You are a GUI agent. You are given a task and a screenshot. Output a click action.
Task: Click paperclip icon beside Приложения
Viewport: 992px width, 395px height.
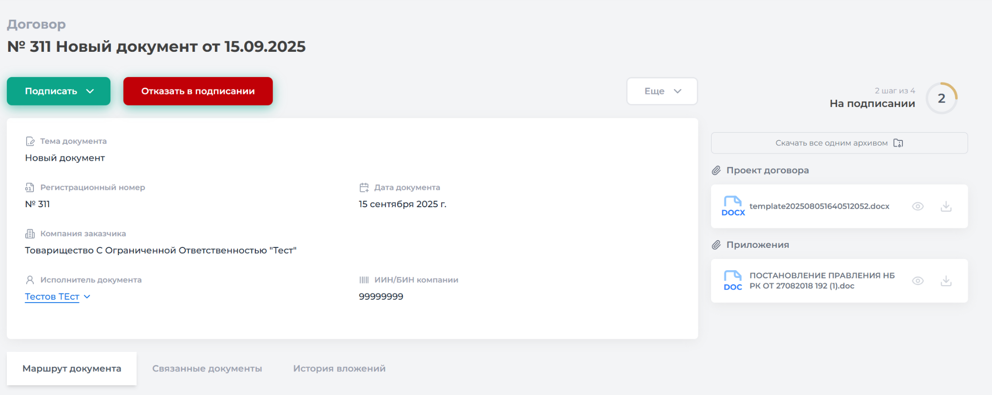[x=716, y=245]
